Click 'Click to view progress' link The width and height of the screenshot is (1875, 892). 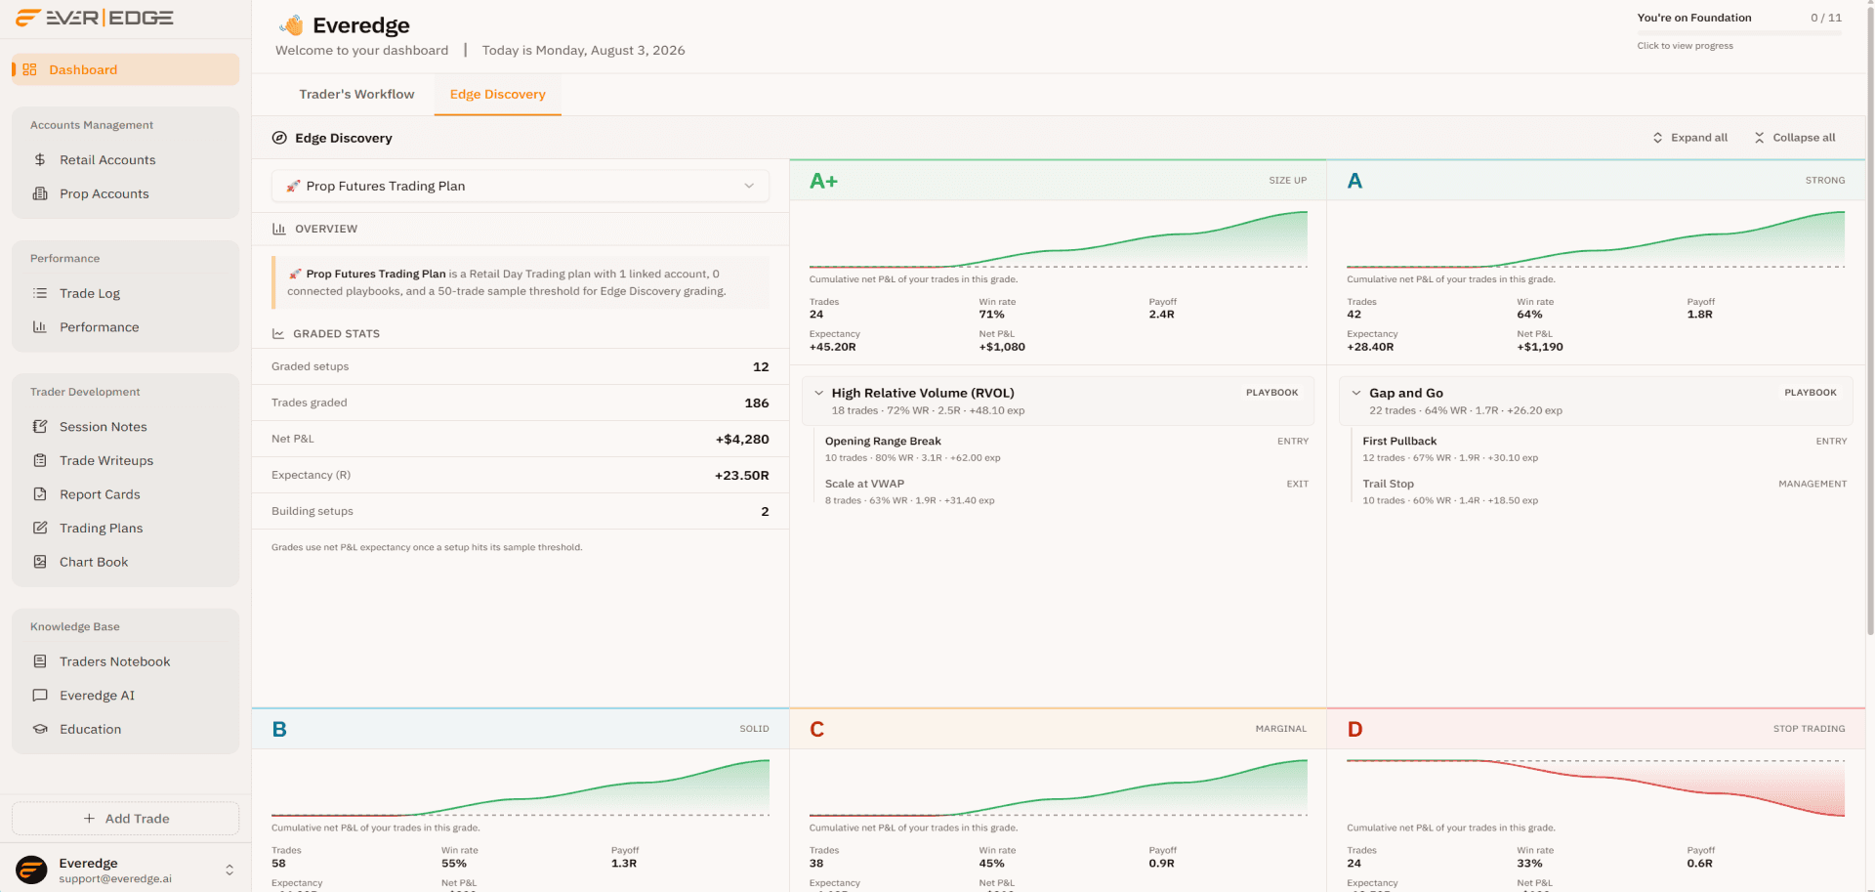1686,46
